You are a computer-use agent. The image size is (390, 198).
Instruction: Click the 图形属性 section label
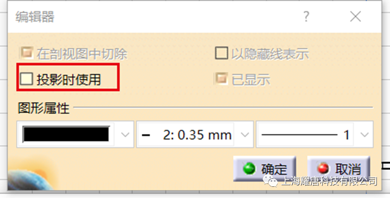(x=44, y=108)
